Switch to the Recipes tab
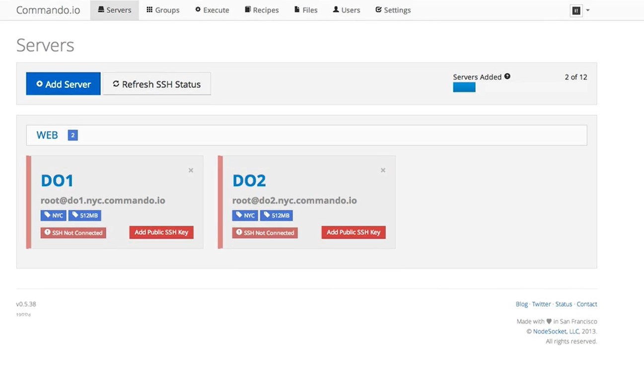The height and width of the screenshot is (365, 644). tap(262, 10)
